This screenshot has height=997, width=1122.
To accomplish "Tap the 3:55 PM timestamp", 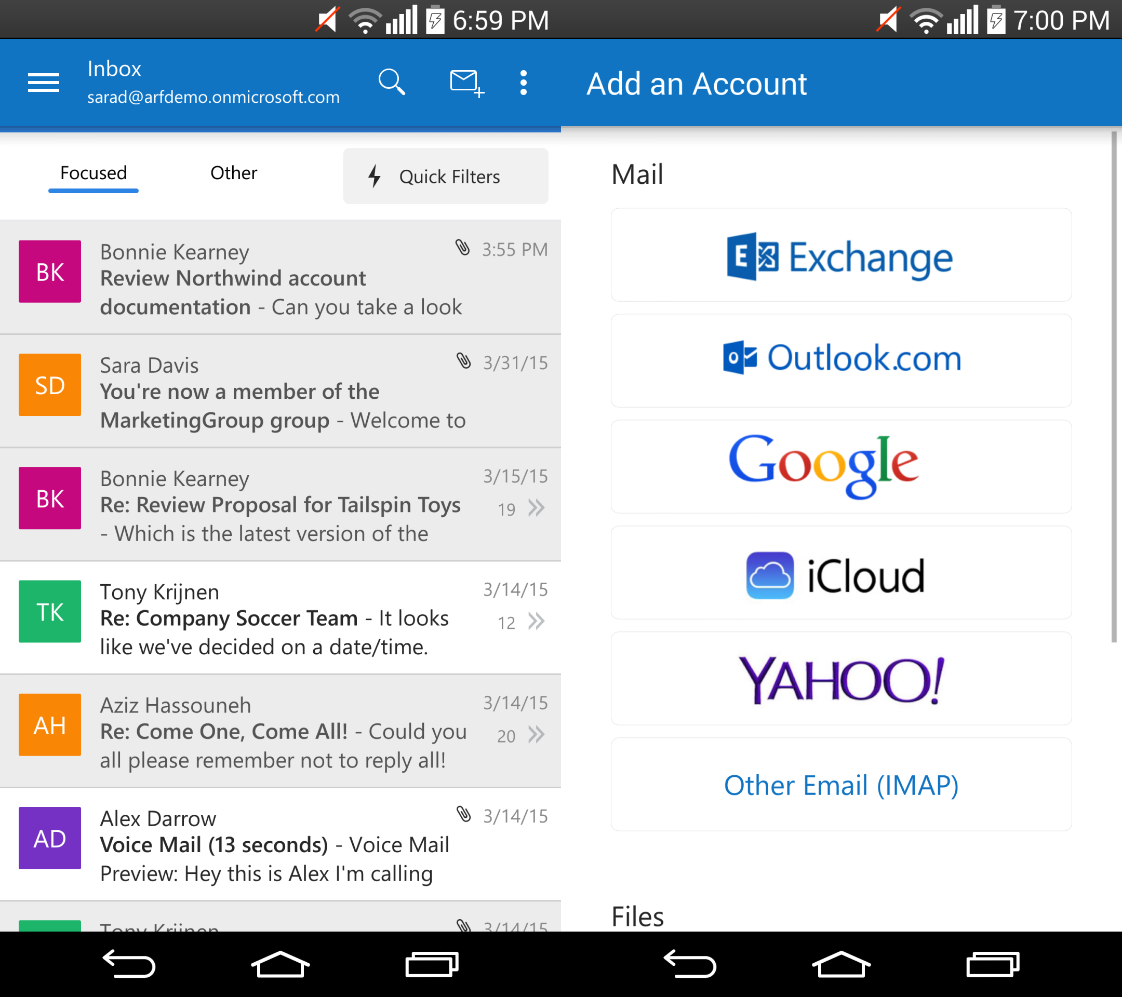I will click(515, 250).
